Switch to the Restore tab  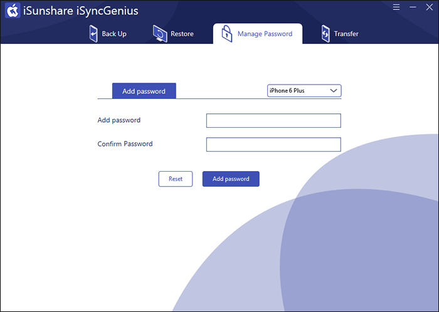point(173,34)
